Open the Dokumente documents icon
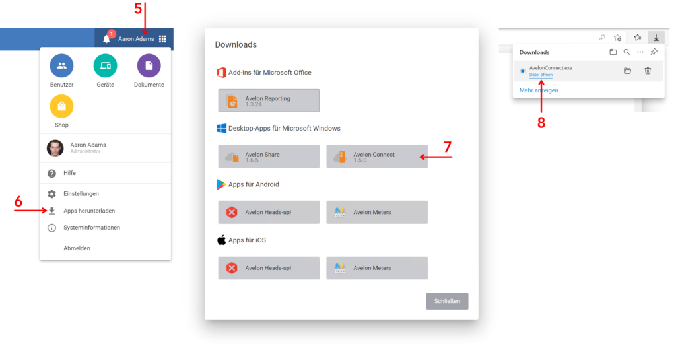This screenshot has height=348, width=676. tap(149, 65)
